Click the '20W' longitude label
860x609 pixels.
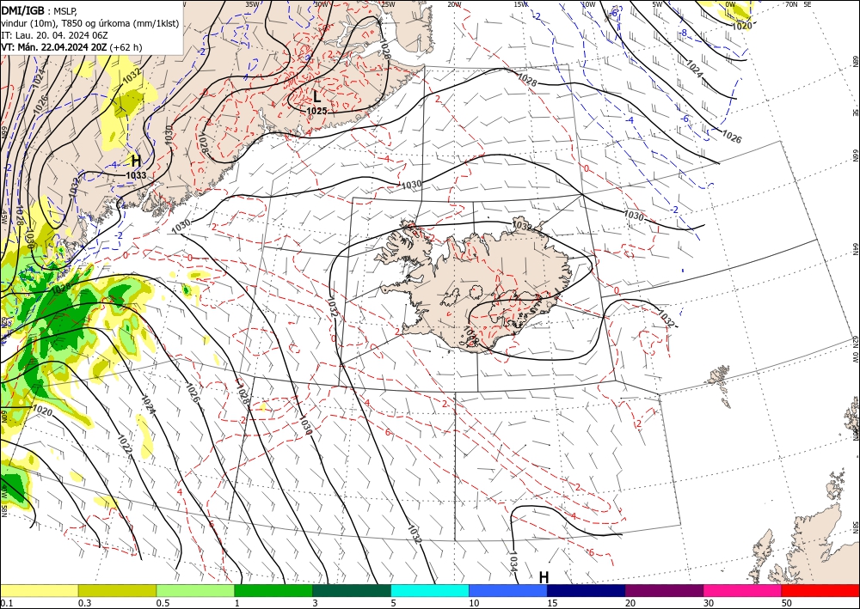click(x=454, y=4)
